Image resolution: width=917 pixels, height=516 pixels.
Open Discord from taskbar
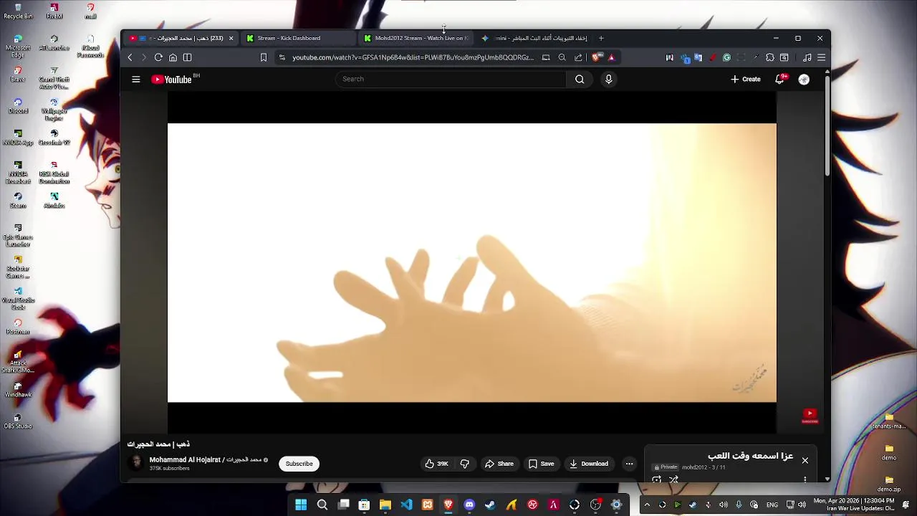tap(469, 505)
